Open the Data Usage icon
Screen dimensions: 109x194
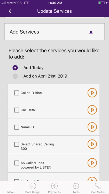[x=33, y=186]
